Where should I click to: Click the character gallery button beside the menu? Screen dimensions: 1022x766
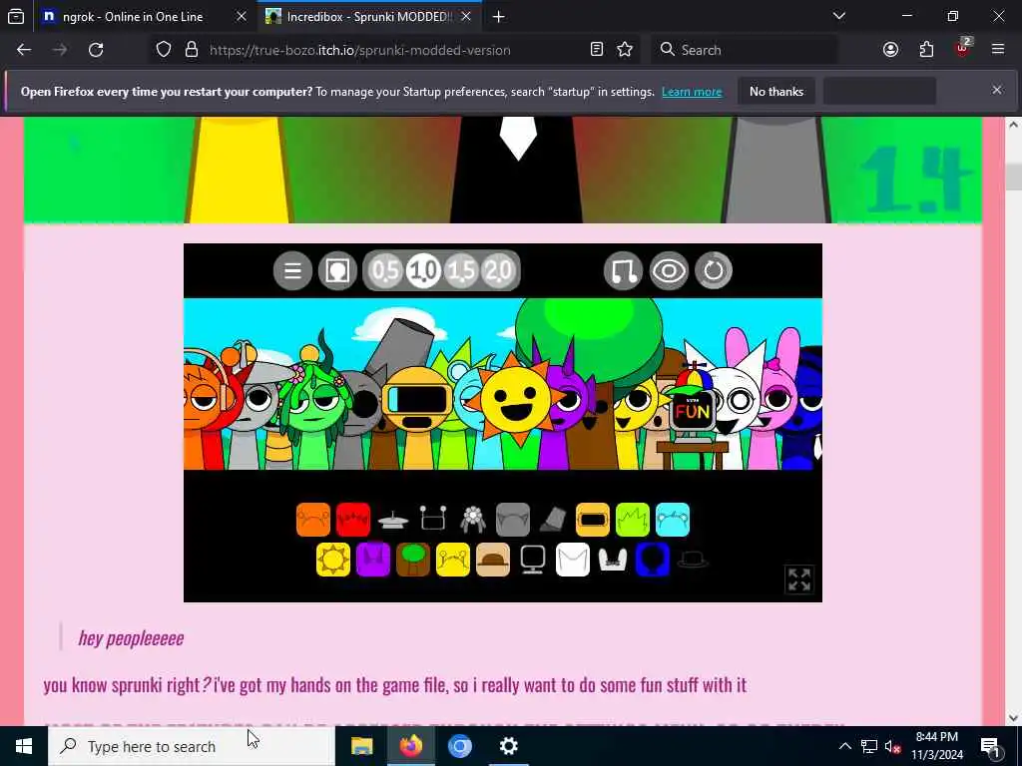337,270
